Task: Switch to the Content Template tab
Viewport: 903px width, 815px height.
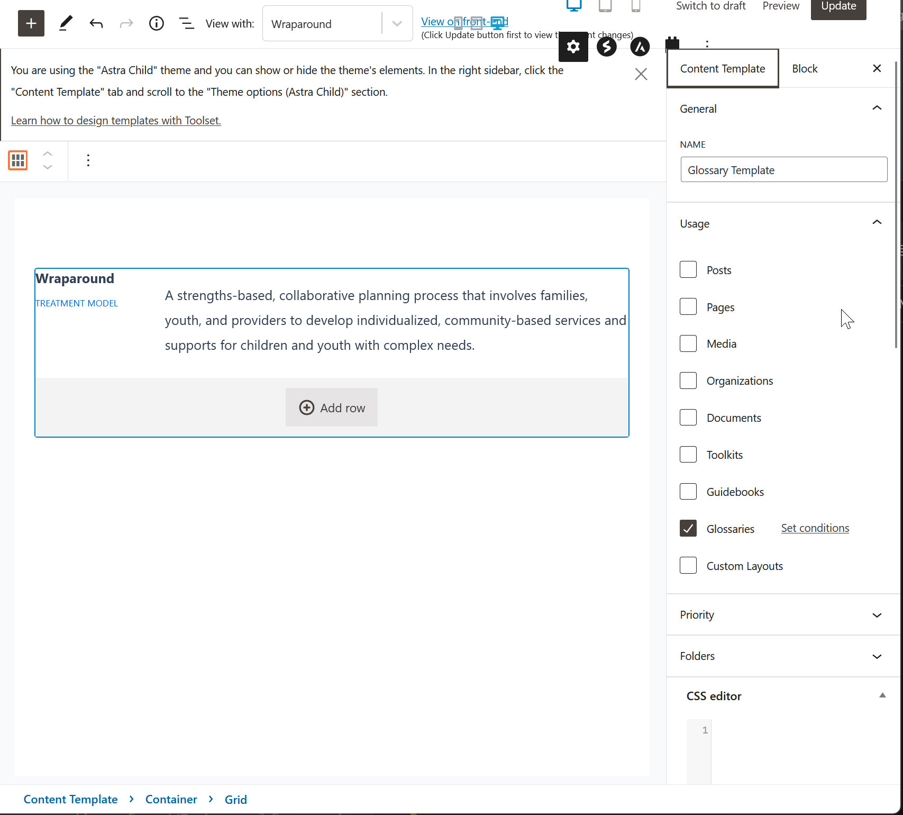Action: coord(723,68)
